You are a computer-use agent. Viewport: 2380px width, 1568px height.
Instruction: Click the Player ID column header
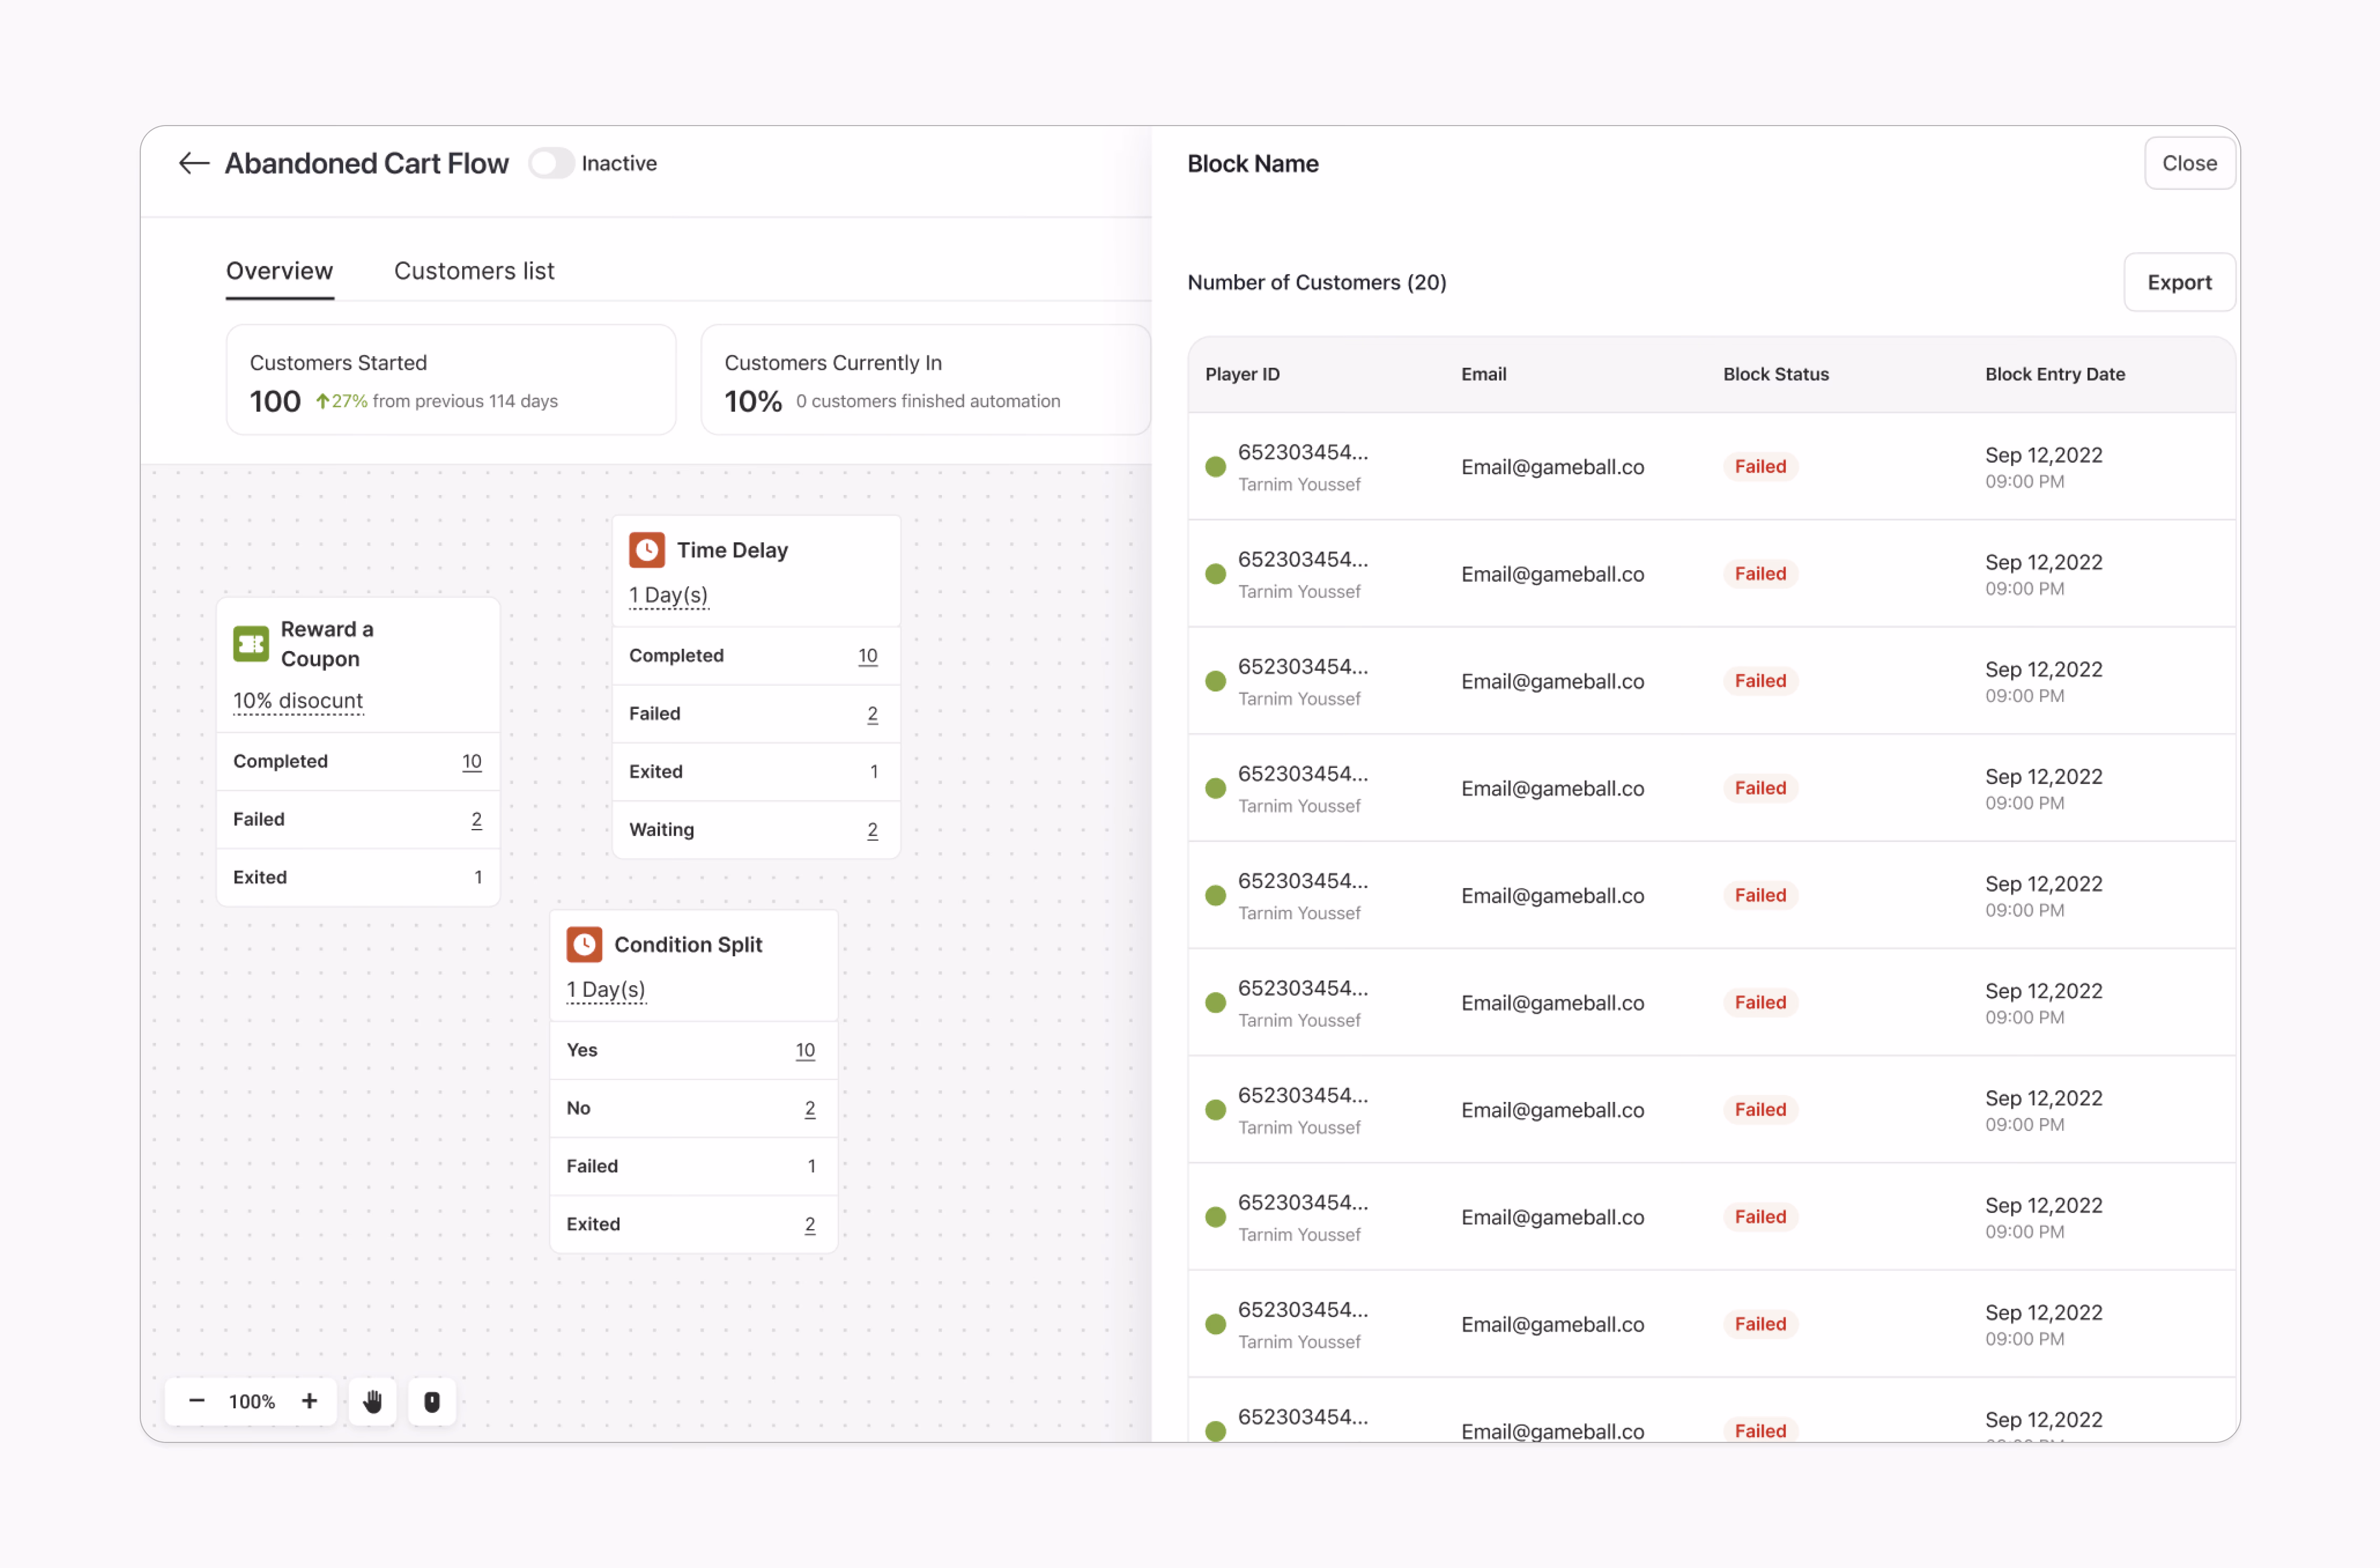tap(1242, 374)
